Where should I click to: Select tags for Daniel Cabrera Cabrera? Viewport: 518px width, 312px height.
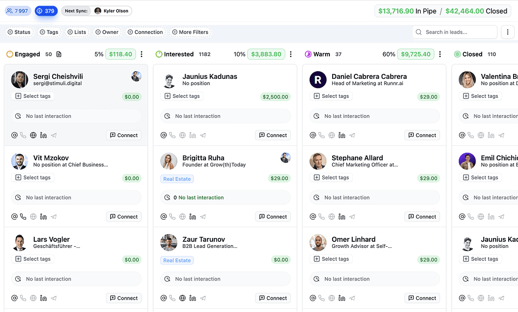click(x=331, y=96)
